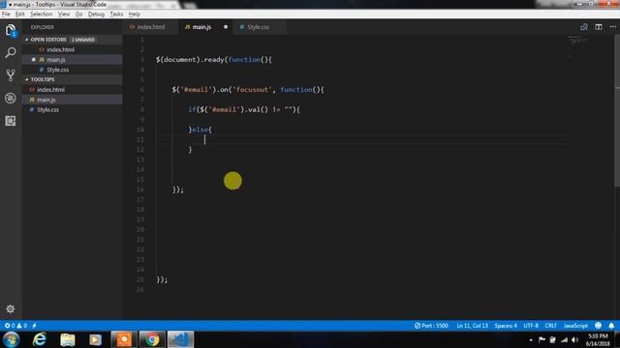This screenshot has width=620, height=348.
Task: Open the Tasks menu
Action: coord(116,14)
